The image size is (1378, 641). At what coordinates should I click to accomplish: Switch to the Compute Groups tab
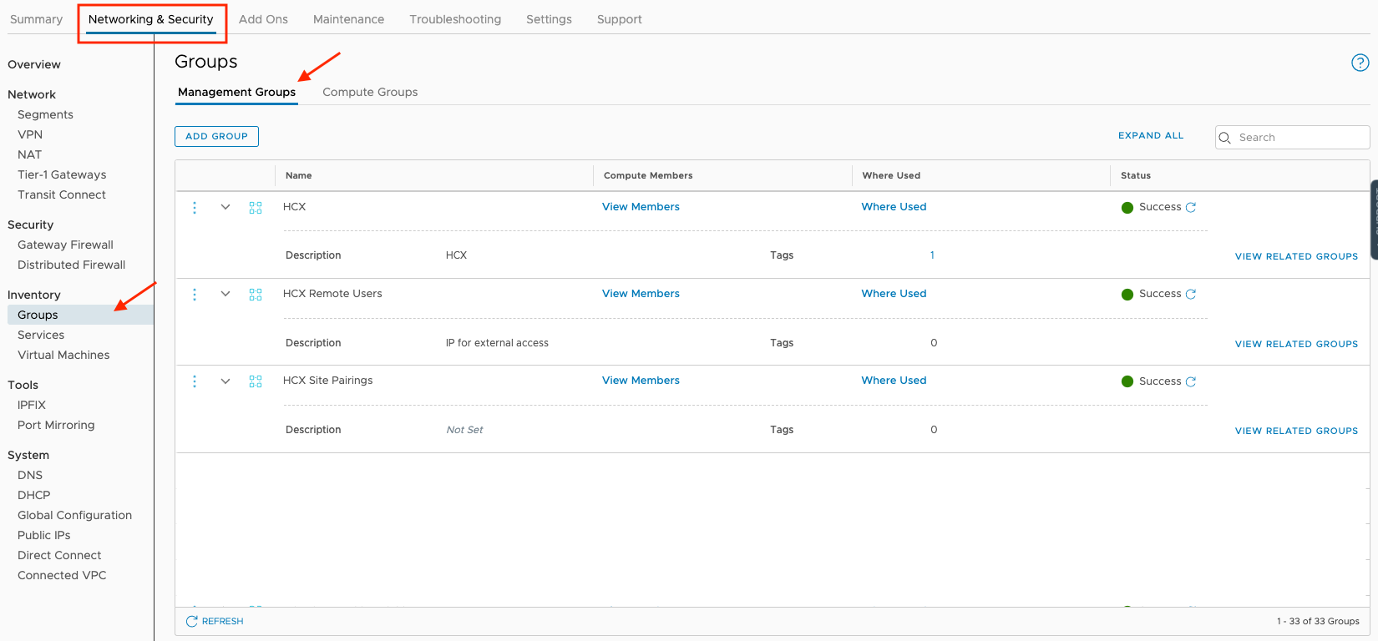coord(370,92)
